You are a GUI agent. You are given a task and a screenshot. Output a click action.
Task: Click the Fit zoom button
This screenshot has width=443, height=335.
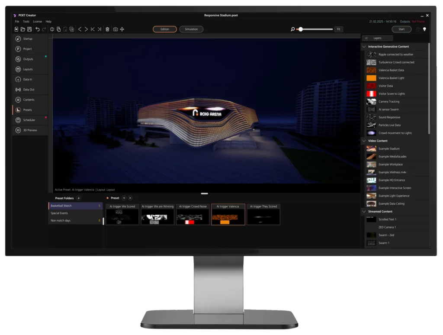pyautogui.click(x=338, y=29)
